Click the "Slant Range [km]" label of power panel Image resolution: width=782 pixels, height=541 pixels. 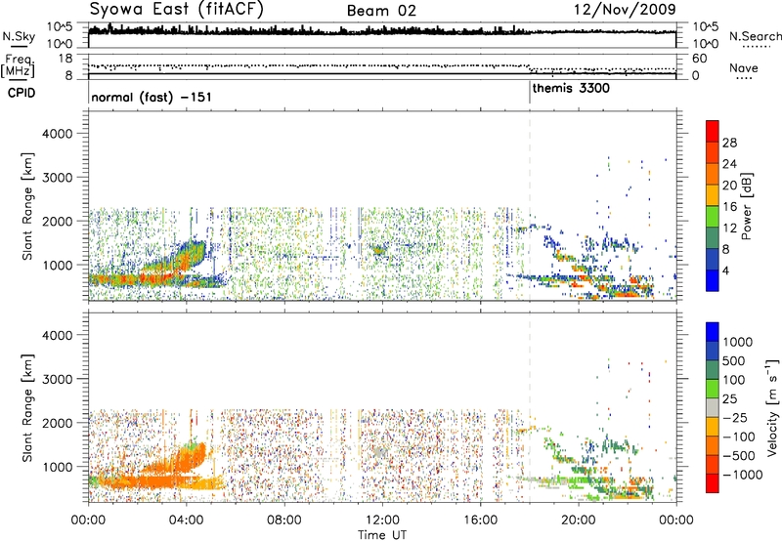27,207
